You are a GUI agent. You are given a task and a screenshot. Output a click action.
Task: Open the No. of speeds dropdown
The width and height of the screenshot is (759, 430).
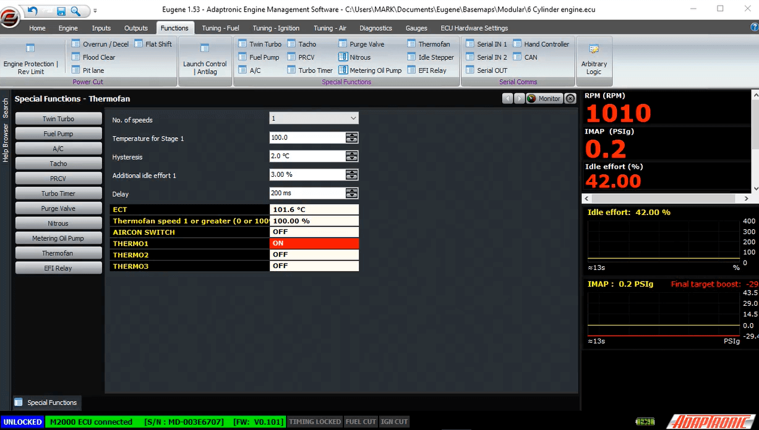click(314, 118)
